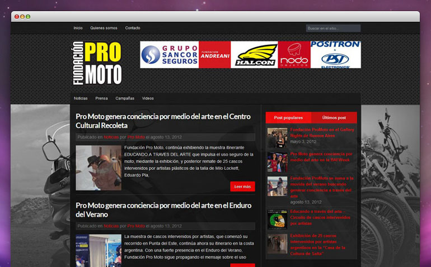Click the Gallery Nights post thumbnail

tap(277, 138)
